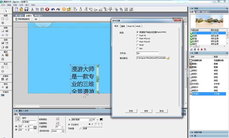
Task: Preview the tour with the orange play icon
Action: 64,9
